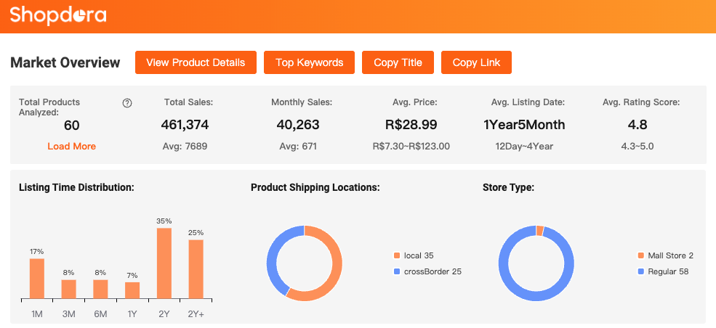Click the Top Keywords button

coord(309,62)
